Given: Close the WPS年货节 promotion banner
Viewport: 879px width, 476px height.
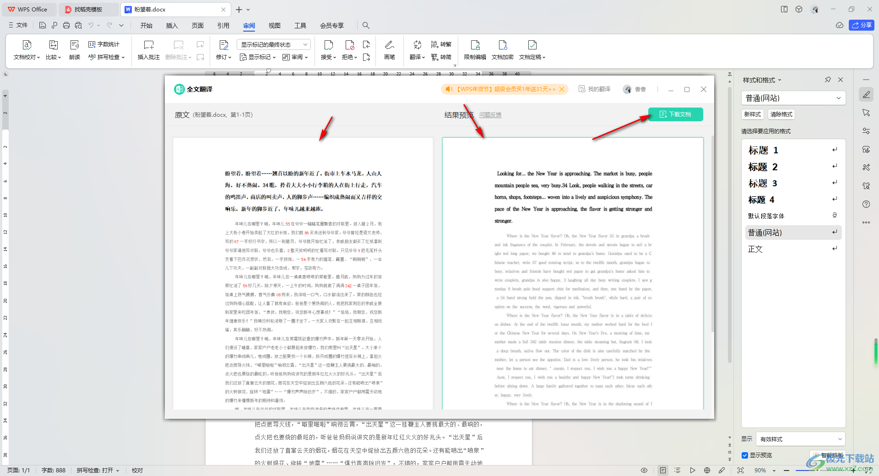Looking at the screenshot, I should (562, 89).
